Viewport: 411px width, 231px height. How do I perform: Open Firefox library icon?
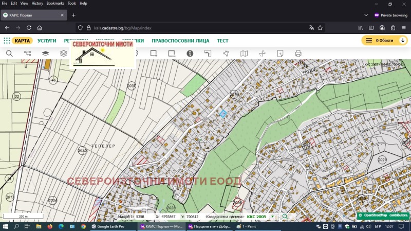coord(361,28)
